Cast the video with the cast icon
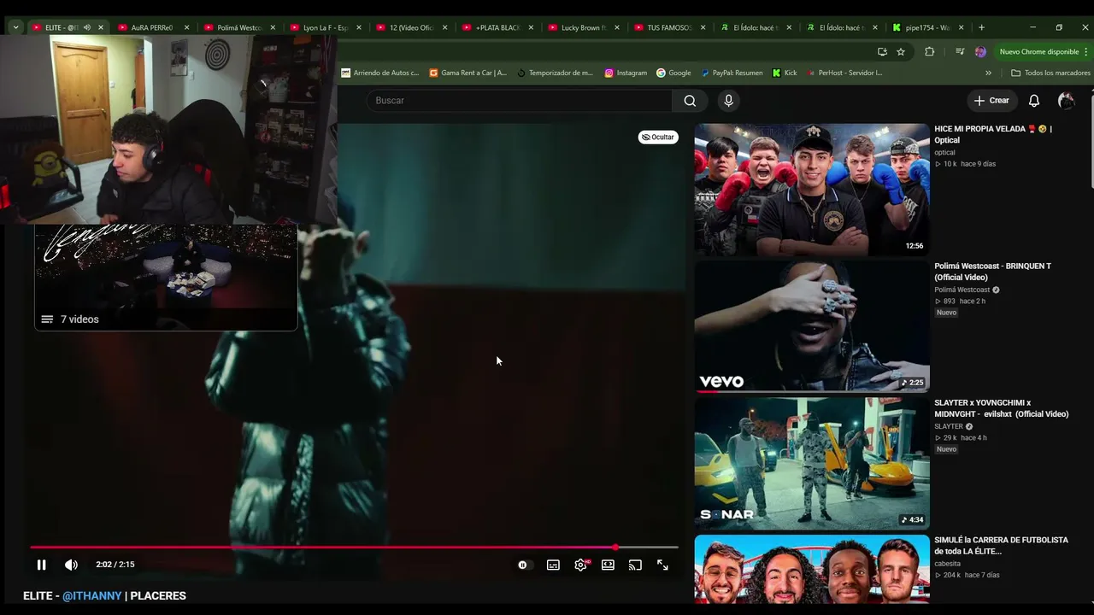 tap(635, 565)
